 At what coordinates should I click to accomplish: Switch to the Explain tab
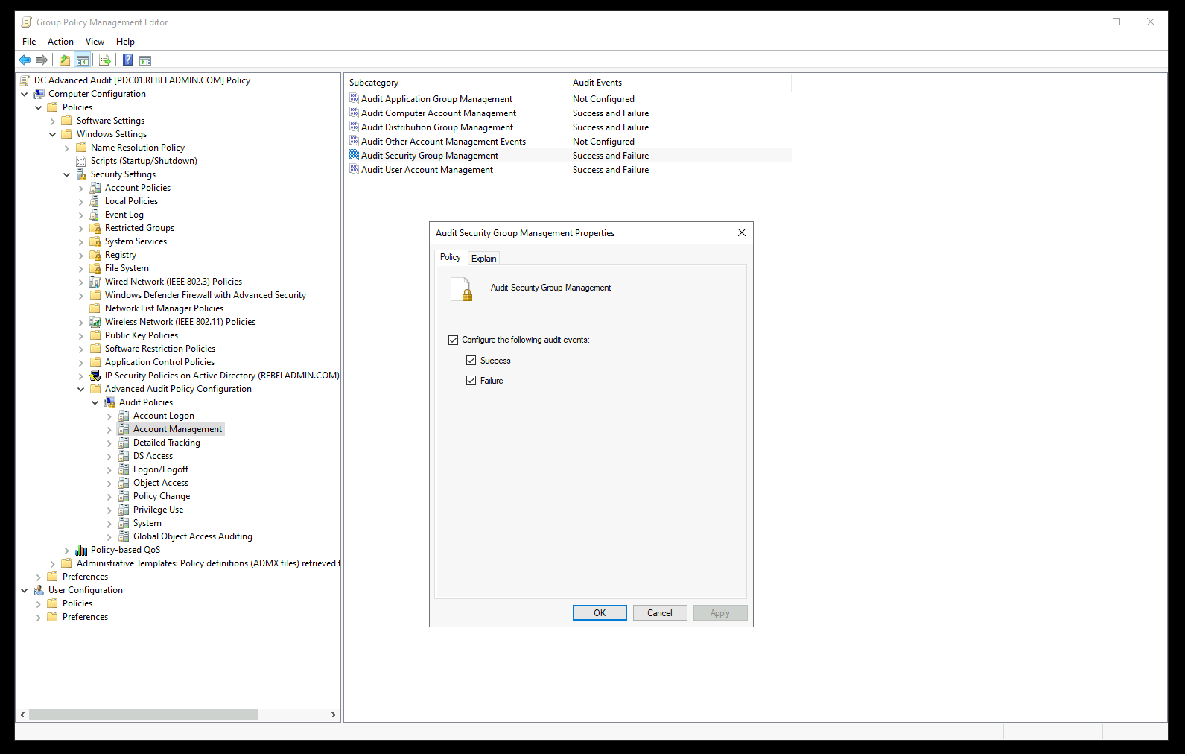[x=483, y=259]
